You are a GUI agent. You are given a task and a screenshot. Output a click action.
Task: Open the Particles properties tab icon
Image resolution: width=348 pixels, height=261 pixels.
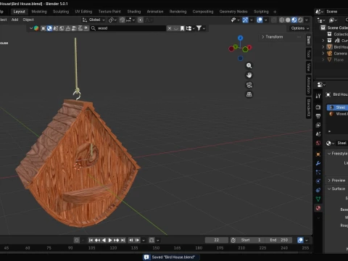coord(318,173)
